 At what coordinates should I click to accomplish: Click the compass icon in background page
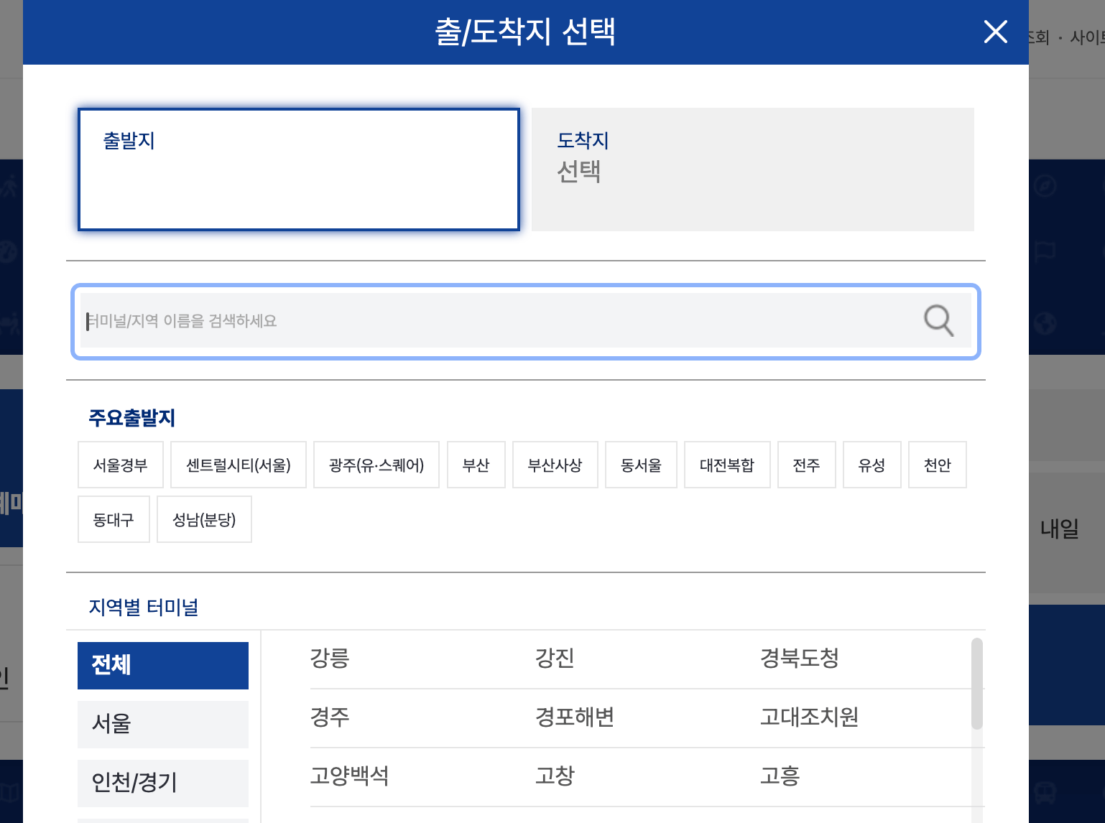pyautogui.click(x=1045, y=187)
